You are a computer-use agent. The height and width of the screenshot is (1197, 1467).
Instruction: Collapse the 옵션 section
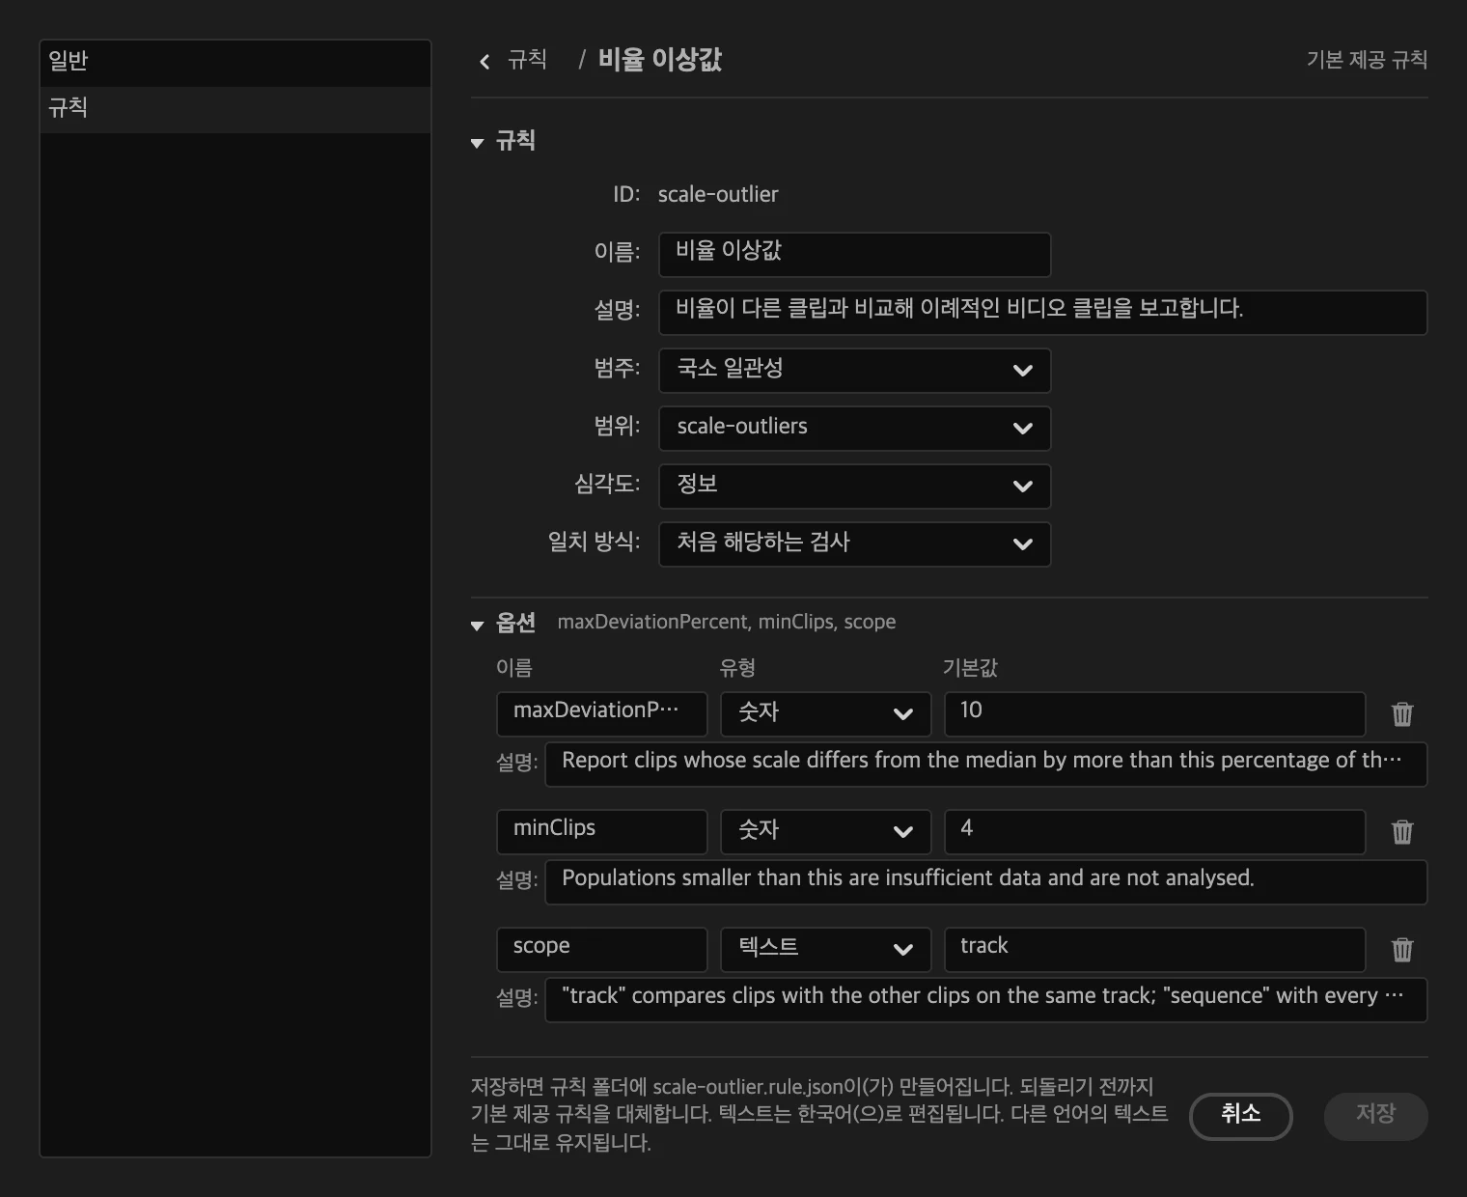click(x=477, y=626)
